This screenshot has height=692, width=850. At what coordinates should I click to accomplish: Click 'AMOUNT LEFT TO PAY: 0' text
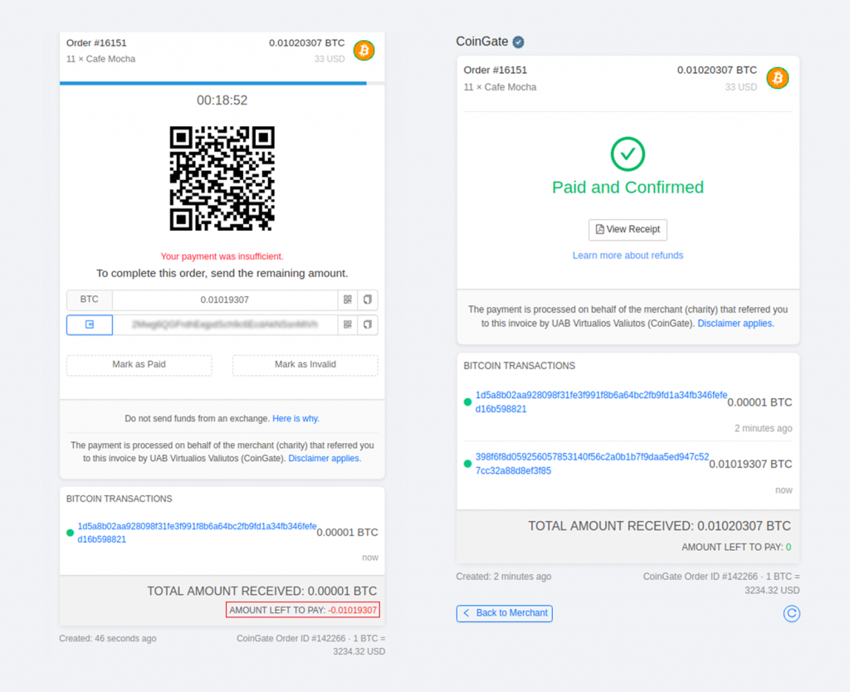736,548
